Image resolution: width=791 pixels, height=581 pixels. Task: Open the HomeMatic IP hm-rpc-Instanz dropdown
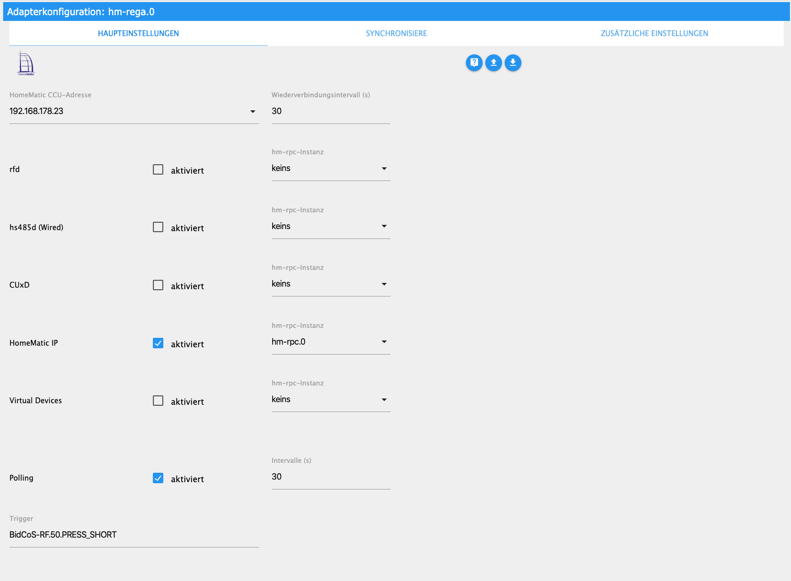[x=331, y=342]
